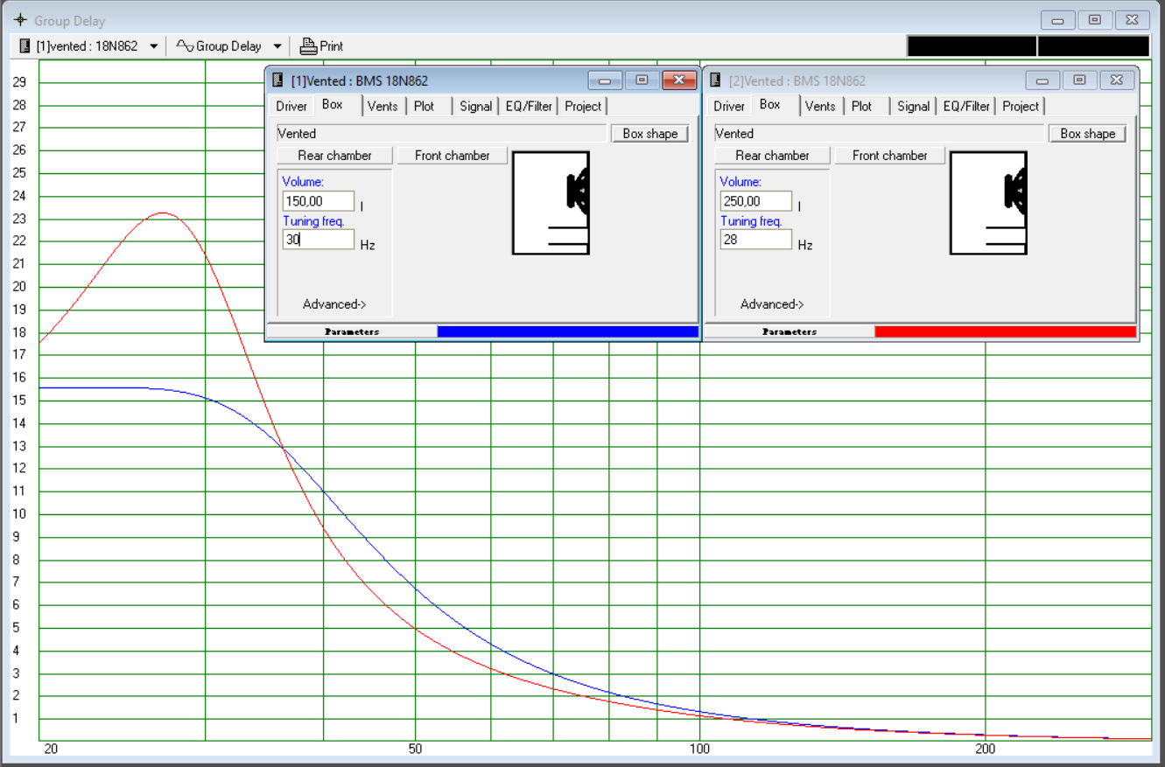Click the red color bar in window 2
This screenshot has height=767, width=1165.
pyautogui.click(x=1005, y=331)
